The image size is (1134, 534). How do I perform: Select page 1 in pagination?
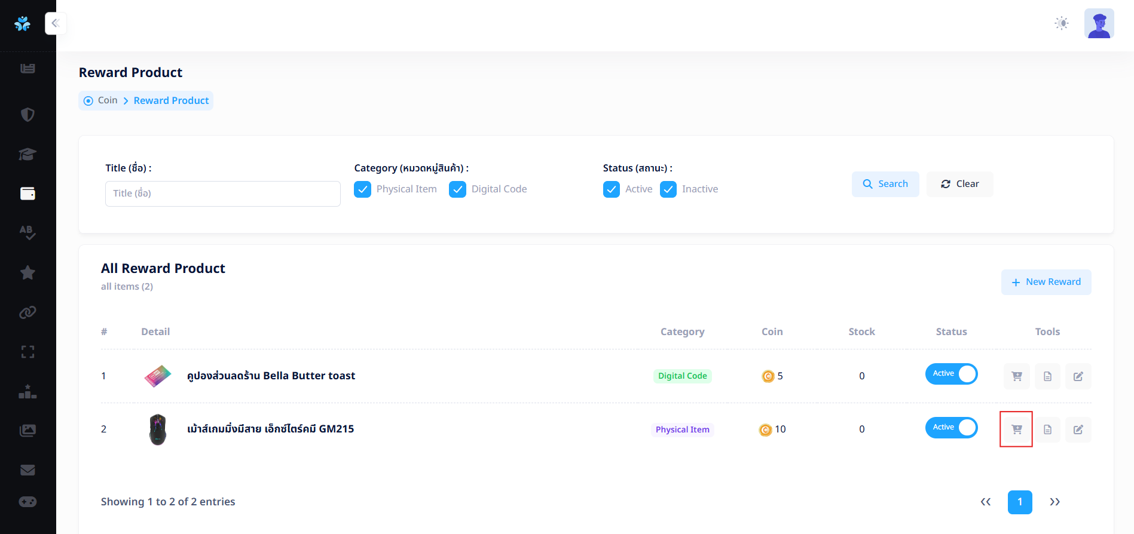click(1019, 502)
